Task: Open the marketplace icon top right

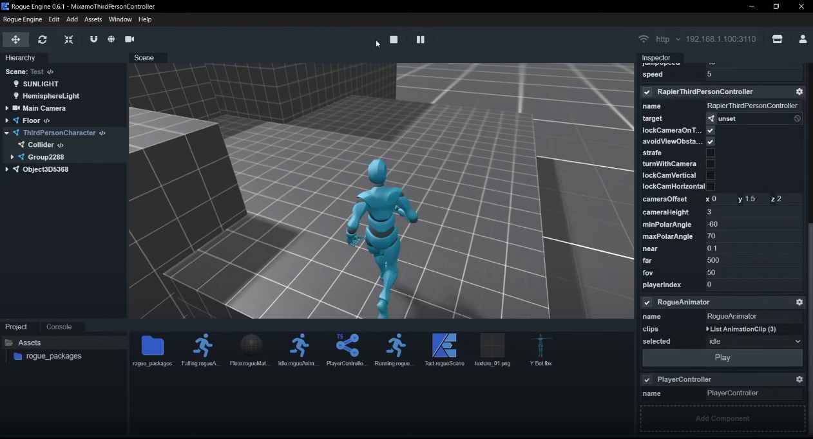Action: click(x=777, y=39)
